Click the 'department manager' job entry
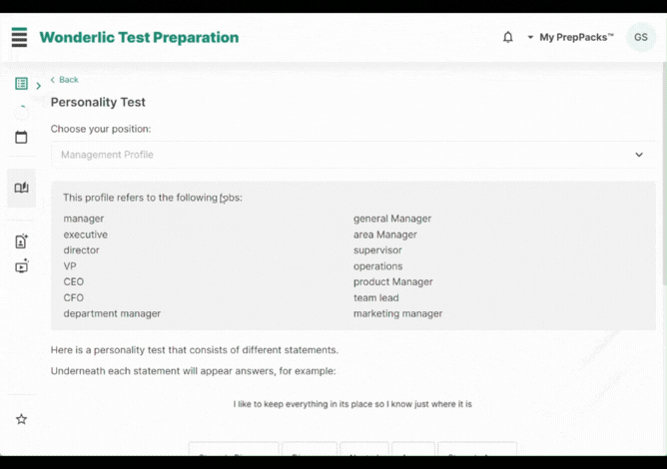Viewport: 667px width, 469px height. 112,313
